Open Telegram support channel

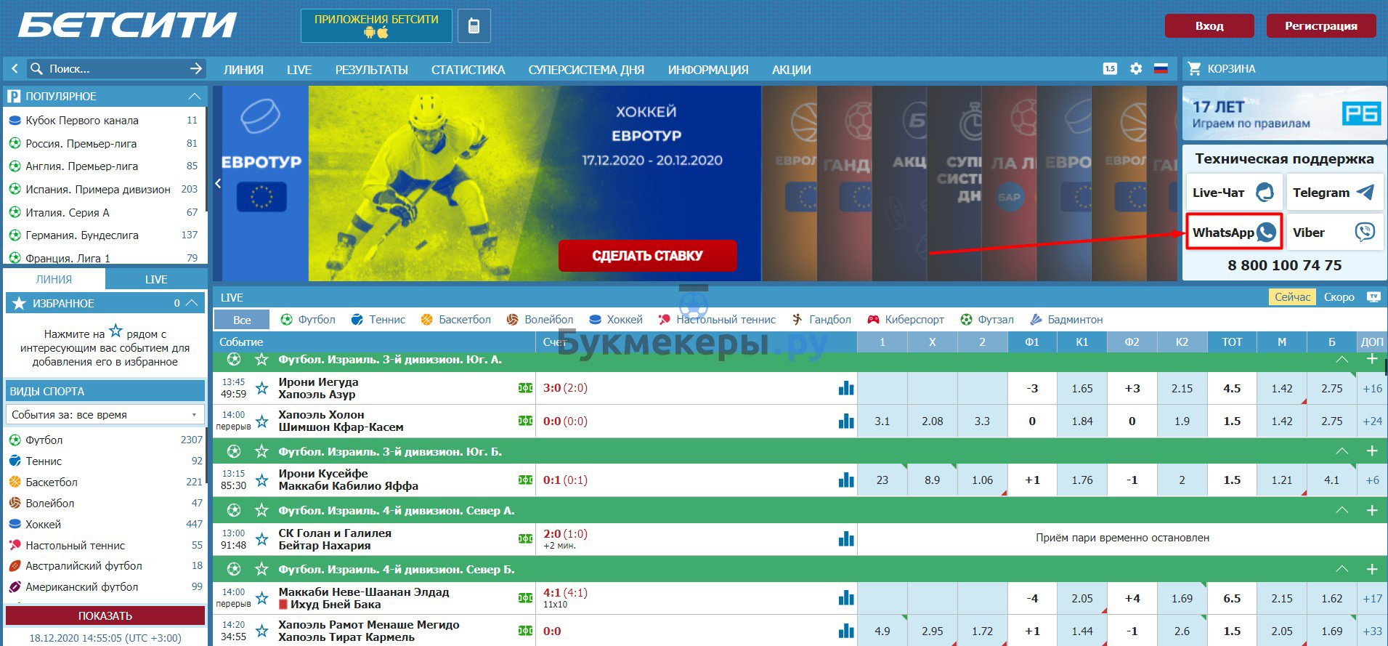1333,193
